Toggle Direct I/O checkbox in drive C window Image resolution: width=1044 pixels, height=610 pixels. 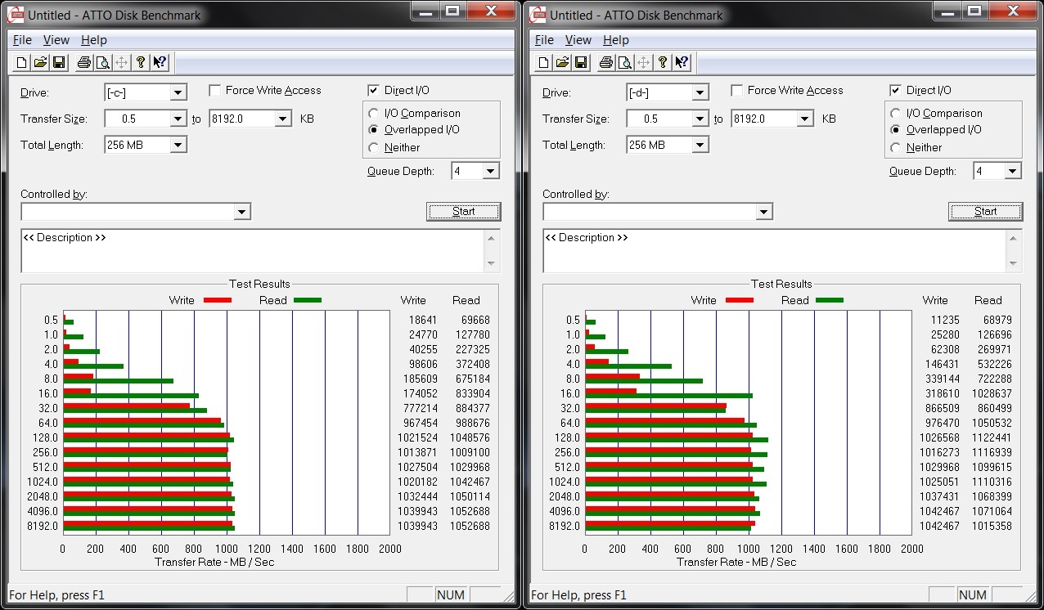click(x=374, y=91)
